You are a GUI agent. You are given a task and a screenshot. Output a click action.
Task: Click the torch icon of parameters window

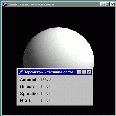[x=20, y=72]
